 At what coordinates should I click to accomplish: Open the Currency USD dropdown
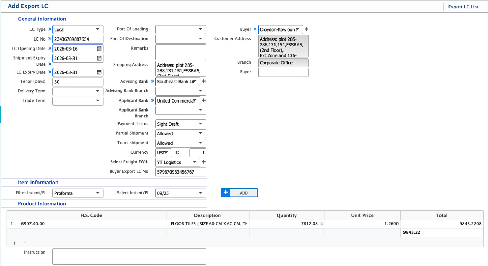point(164,153)
